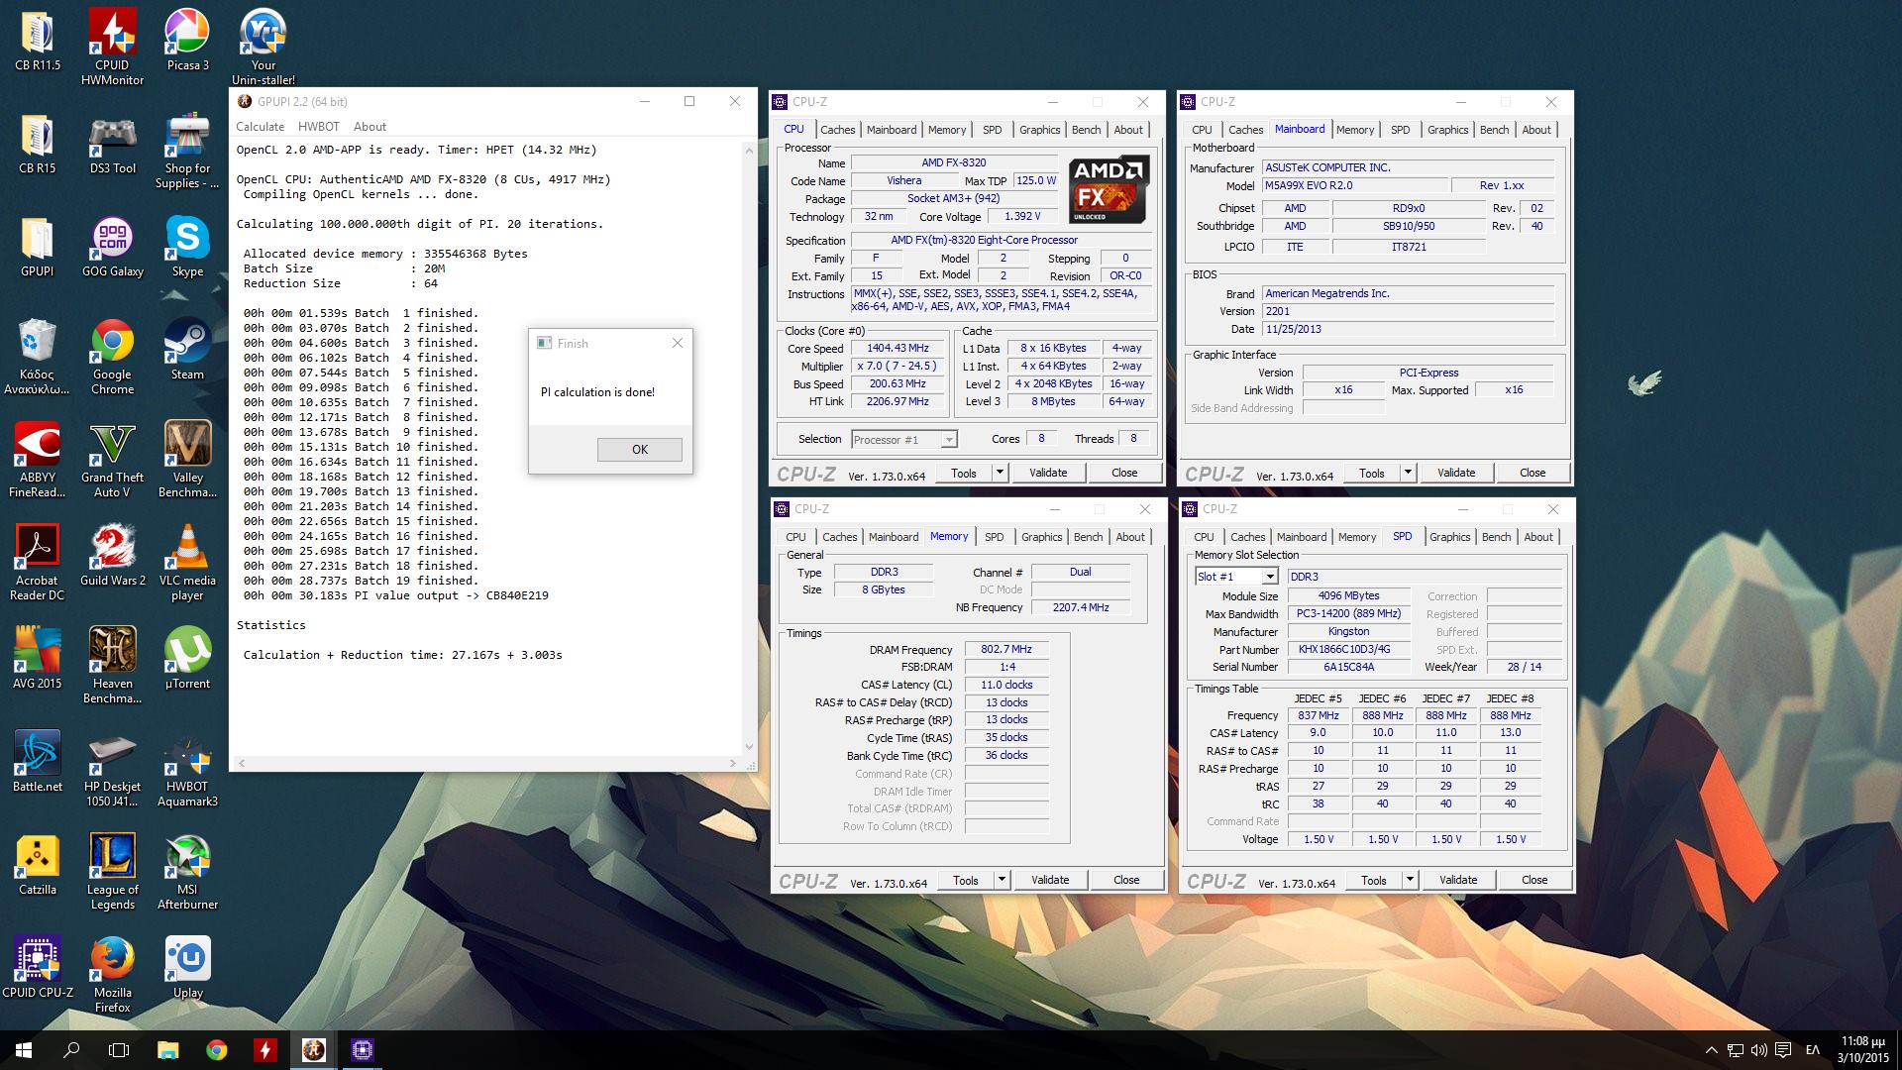Open DS3 Tool desktop shortcut

coord(112,144)
